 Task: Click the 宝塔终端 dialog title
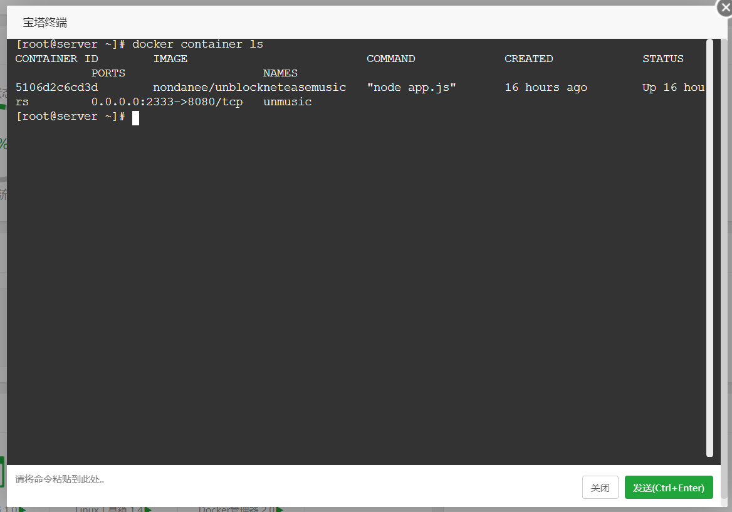coord(45,22)
